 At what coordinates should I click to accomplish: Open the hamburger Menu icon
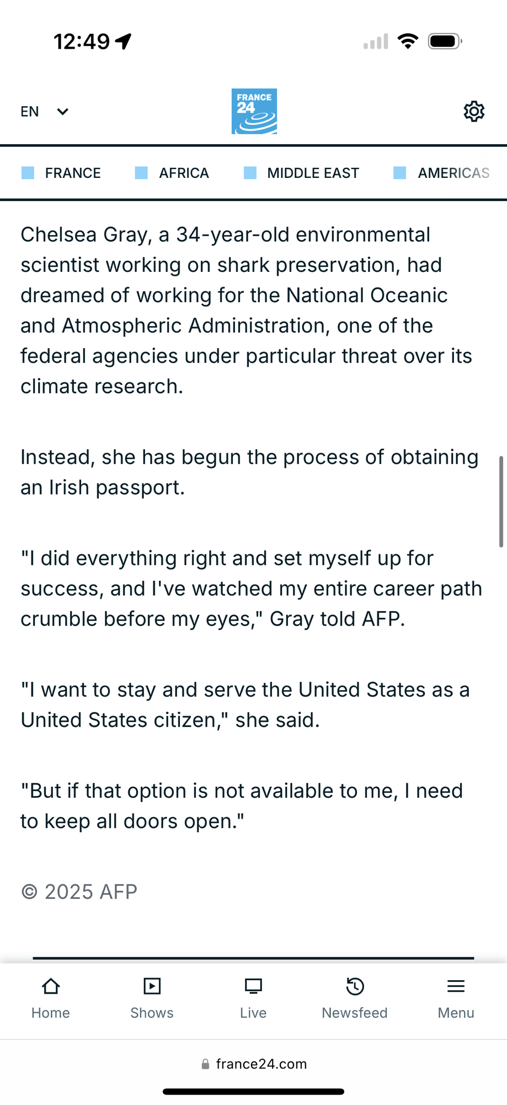pos(456,987)
